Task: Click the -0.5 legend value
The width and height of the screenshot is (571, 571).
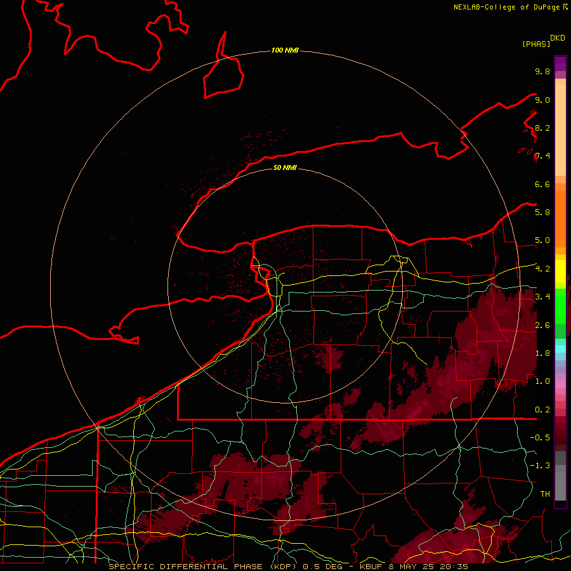Action: (540, 438)
